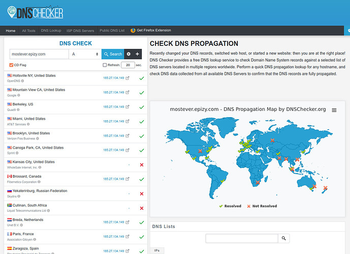This screenshot has height=254, width=350.
Task: Click the Brazil resolved marker on map
Action: 222,180
